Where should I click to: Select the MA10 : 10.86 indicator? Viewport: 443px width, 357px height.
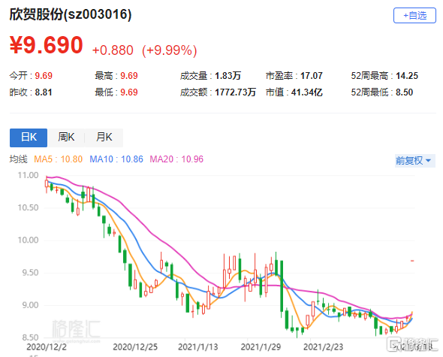pyautogui.click(x=116, y=159)
